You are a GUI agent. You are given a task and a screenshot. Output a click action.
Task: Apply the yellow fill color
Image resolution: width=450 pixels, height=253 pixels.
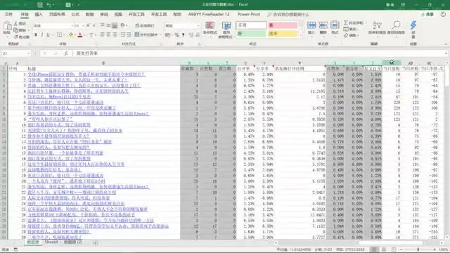point(70,34)
